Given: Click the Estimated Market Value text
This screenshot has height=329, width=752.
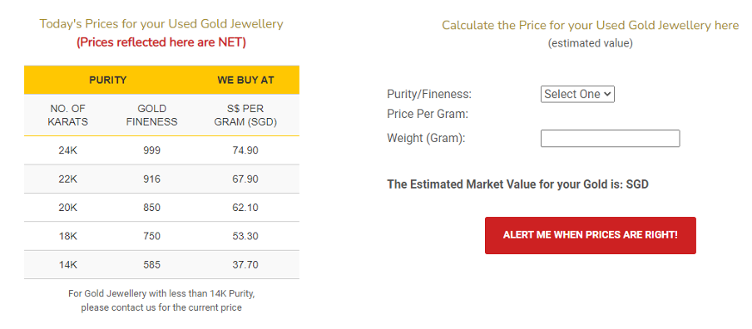Looking at the screenshot, I should coord(518,184).
